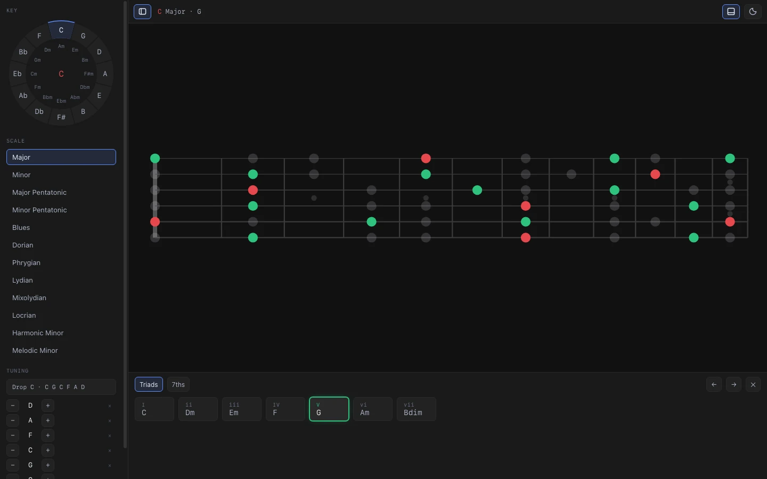This screenshot has width=767, height=479.
Task: Select the Blues scale
Action: (61, 227)
